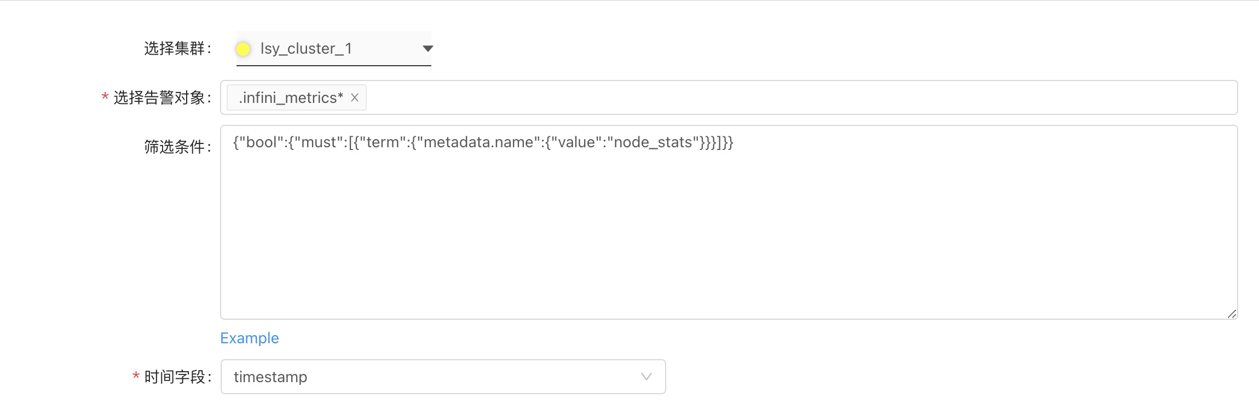Click the chevron in the timestamp field

(646, 377)
